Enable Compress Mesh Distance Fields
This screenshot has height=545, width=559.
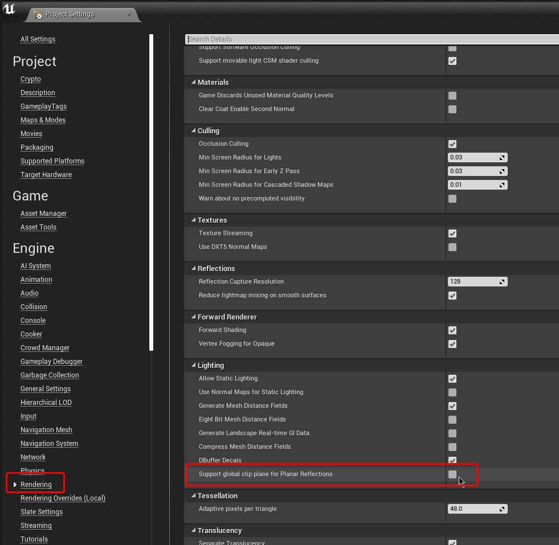[452, 447]
